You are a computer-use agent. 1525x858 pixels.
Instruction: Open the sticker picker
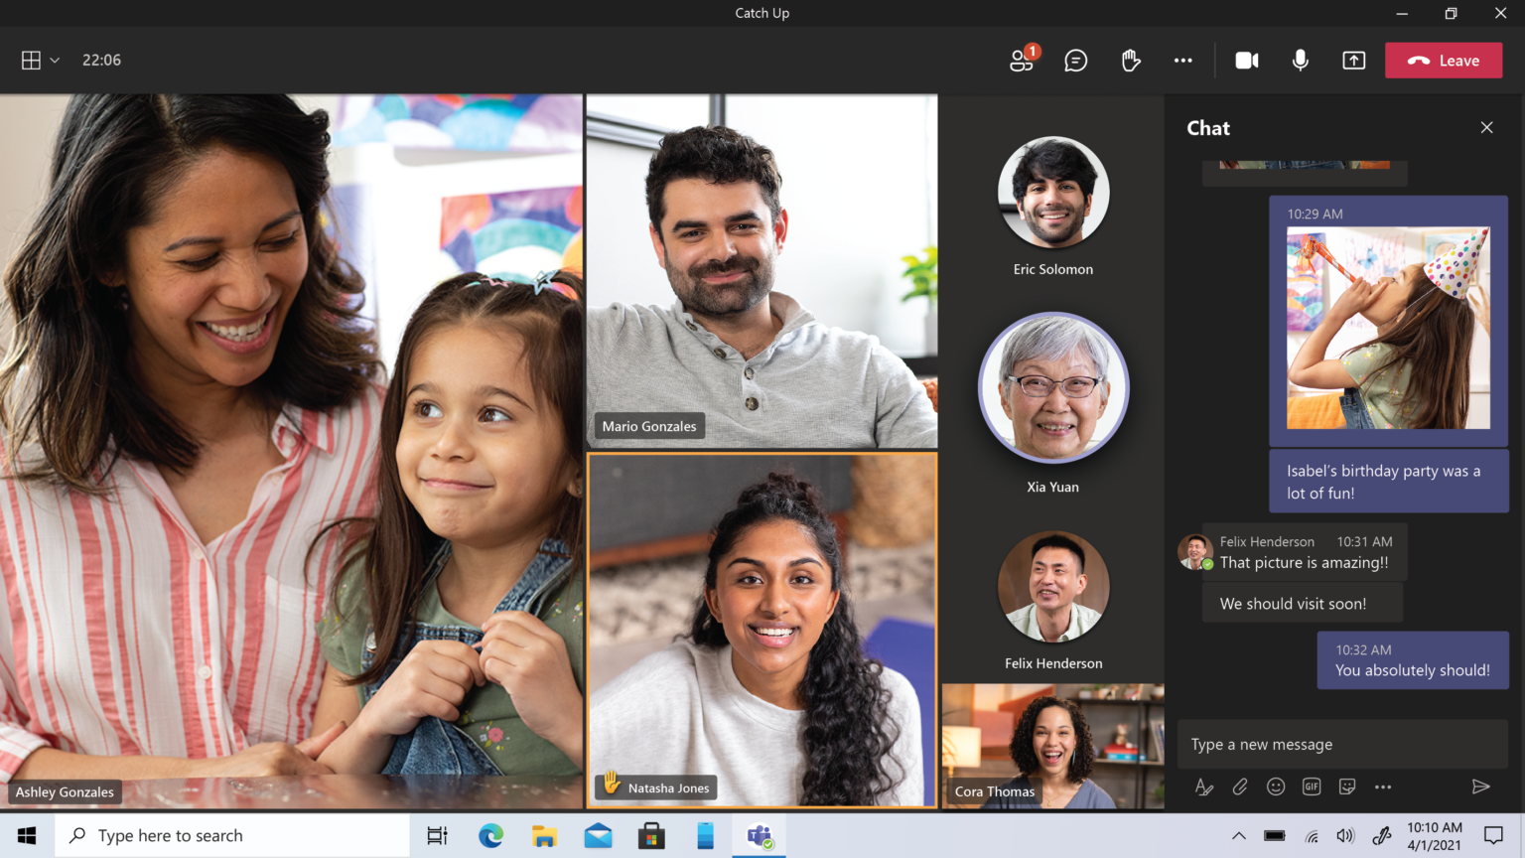pos(1347,786)
